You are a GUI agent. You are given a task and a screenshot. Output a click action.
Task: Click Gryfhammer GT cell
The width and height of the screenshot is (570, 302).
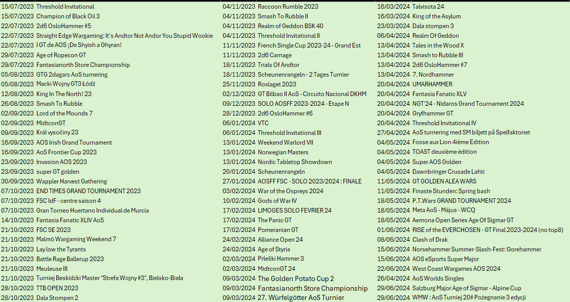click(x=433, y=113)
